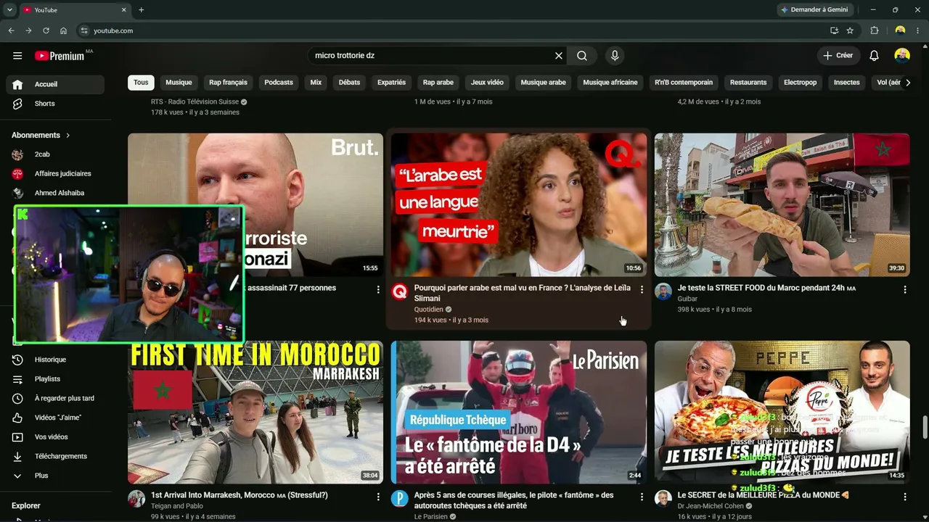Reload the page in Chrome
Image resolution: width=929 pixels, height=522 pixels.
46,30
